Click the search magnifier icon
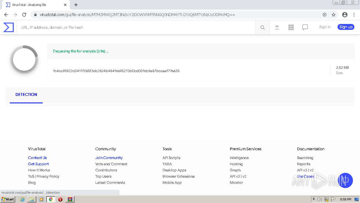 (262, 27)
